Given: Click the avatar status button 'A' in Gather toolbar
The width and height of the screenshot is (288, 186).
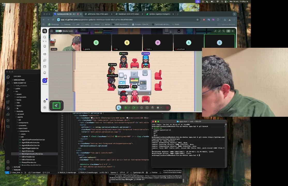Looking at the screenshot, I should [119, 108].
